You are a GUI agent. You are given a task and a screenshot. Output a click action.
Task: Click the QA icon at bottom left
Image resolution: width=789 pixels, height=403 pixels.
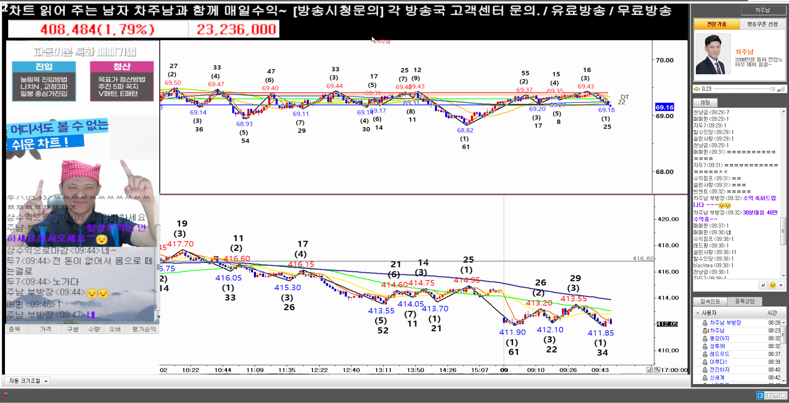(6, 396)
